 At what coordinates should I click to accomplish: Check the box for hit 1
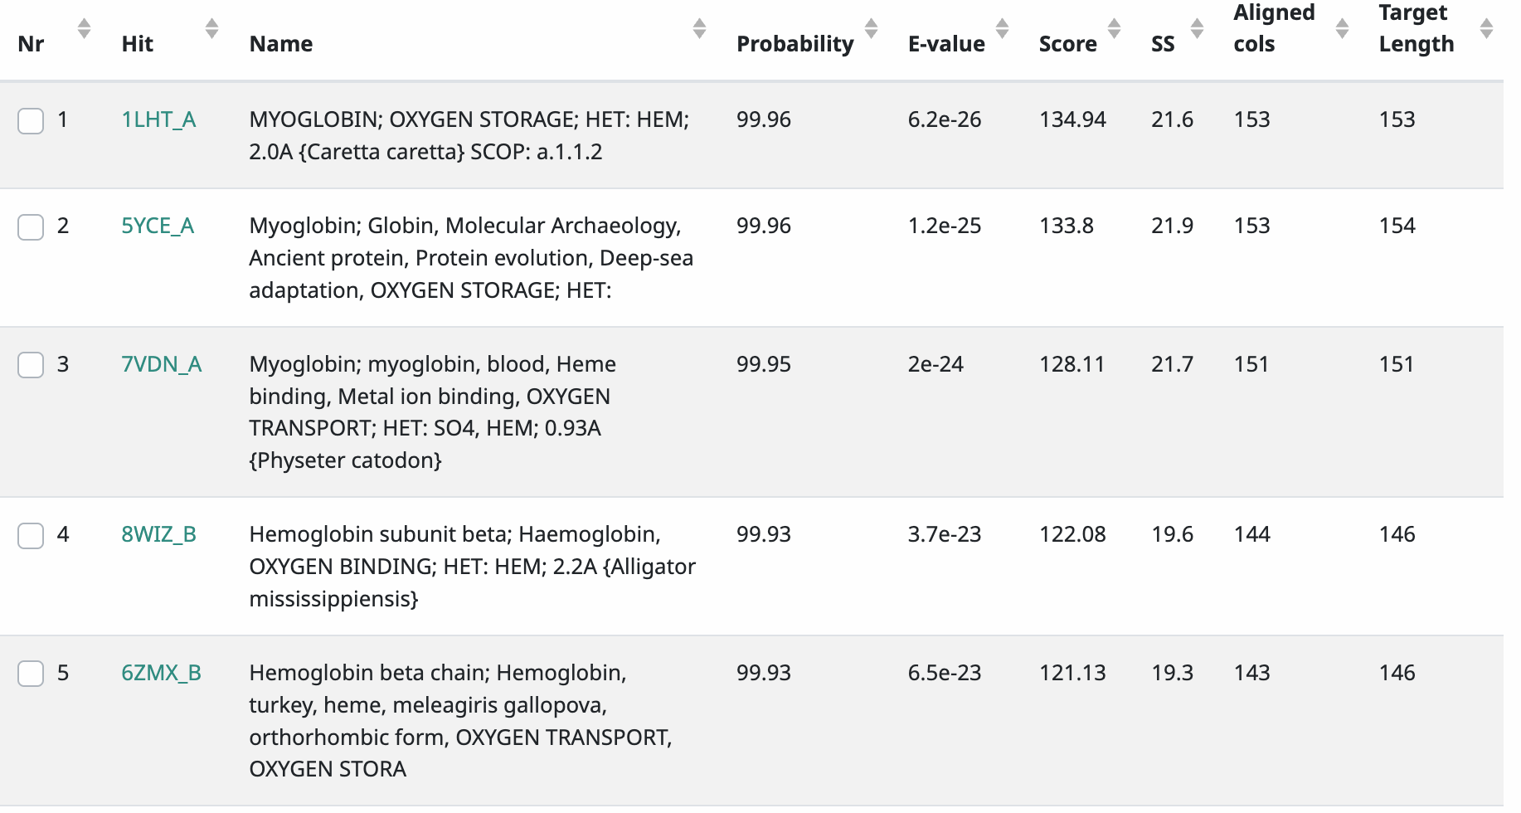(x=31, y=121)
